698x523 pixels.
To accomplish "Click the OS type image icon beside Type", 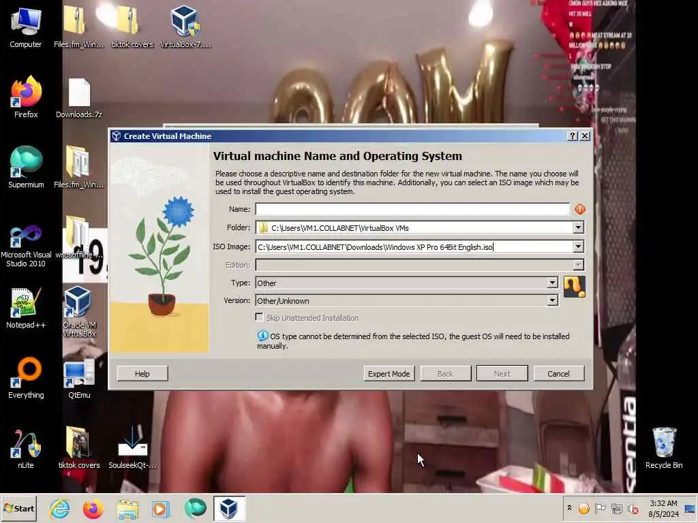I will [574, 287].
